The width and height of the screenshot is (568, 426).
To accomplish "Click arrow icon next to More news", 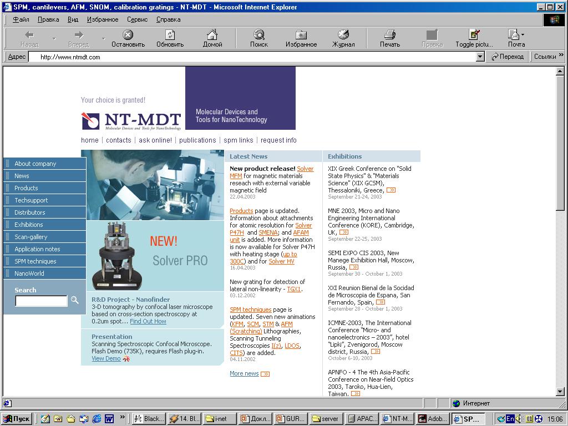I will [x=265, y=374].
